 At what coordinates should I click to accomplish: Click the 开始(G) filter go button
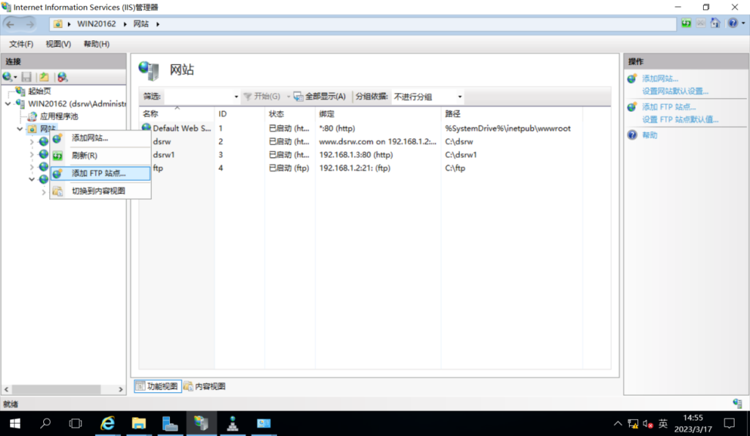262,97
